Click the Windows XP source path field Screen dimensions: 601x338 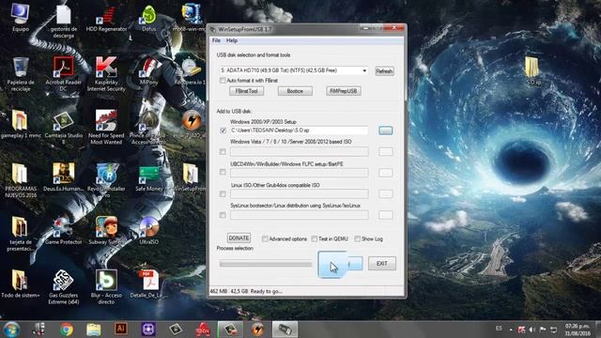point(299,131)
